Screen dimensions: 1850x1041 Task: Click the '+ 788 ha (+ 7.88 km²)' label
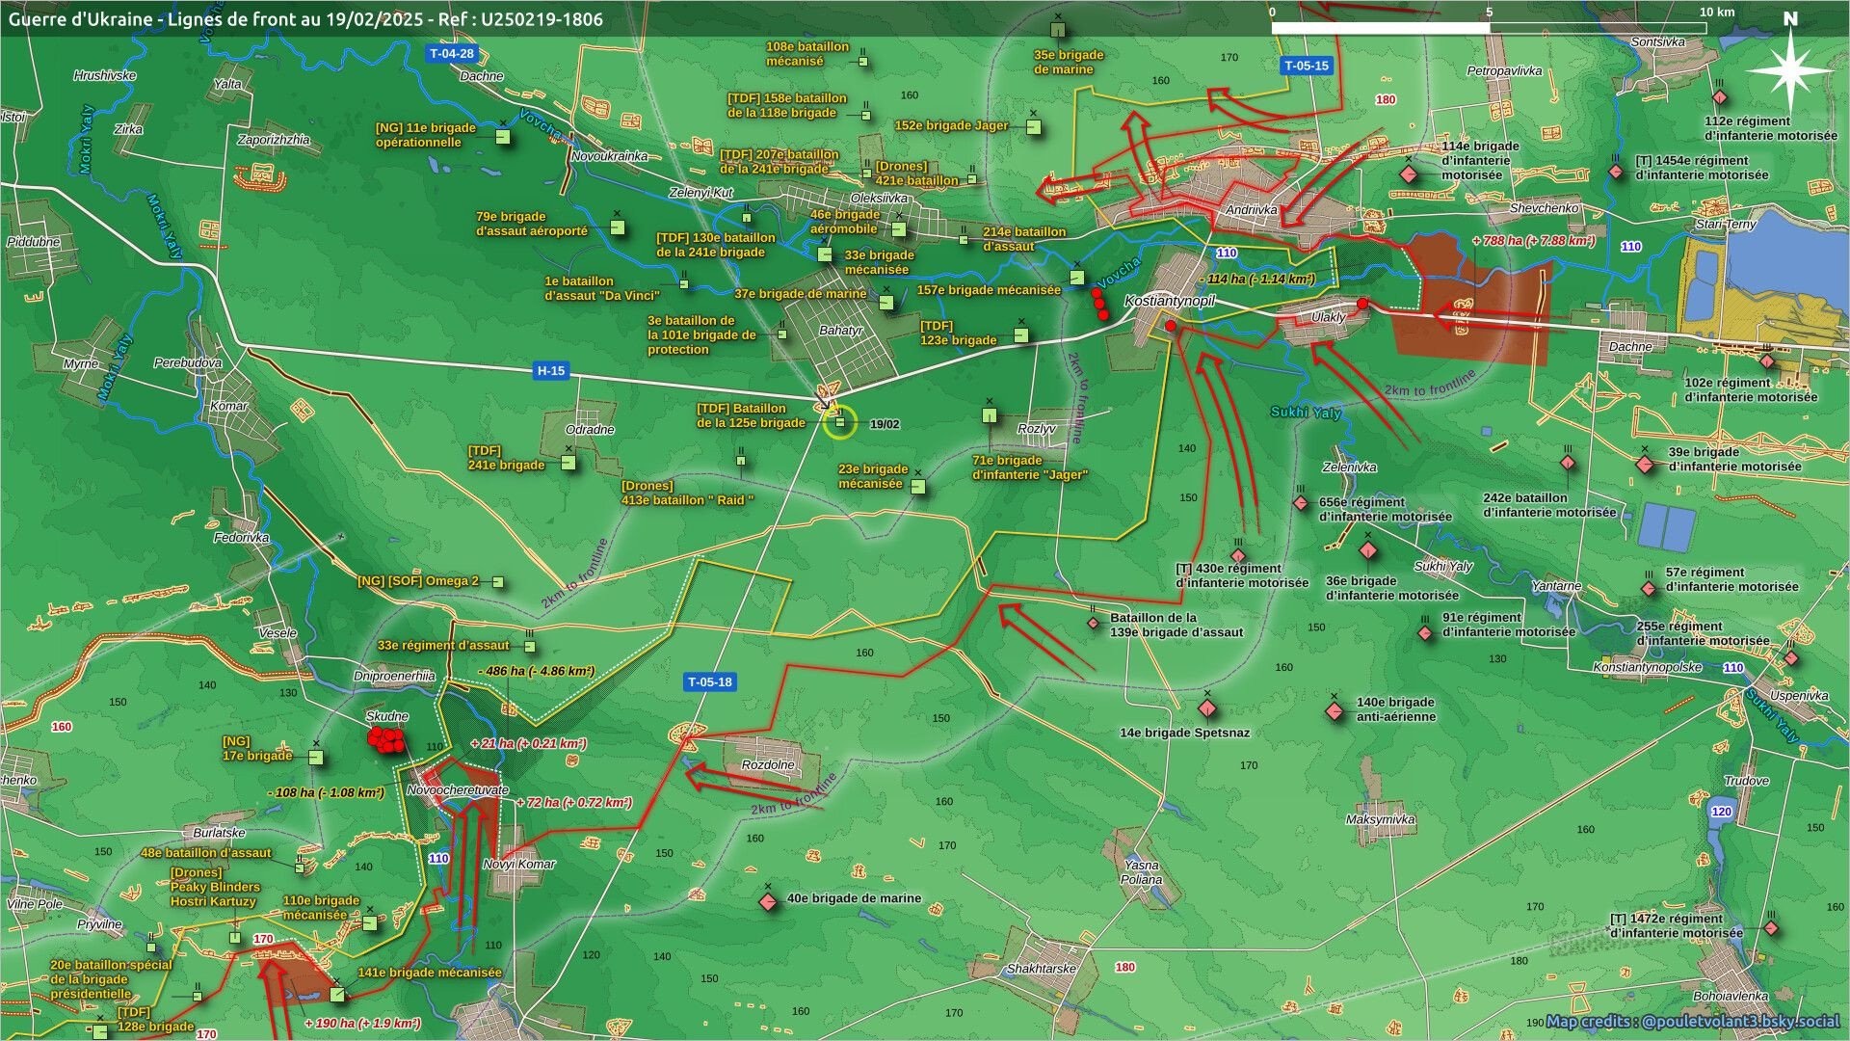[x=1534, y=240]
